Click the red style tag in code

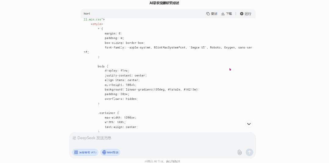[x=97, y=24]
